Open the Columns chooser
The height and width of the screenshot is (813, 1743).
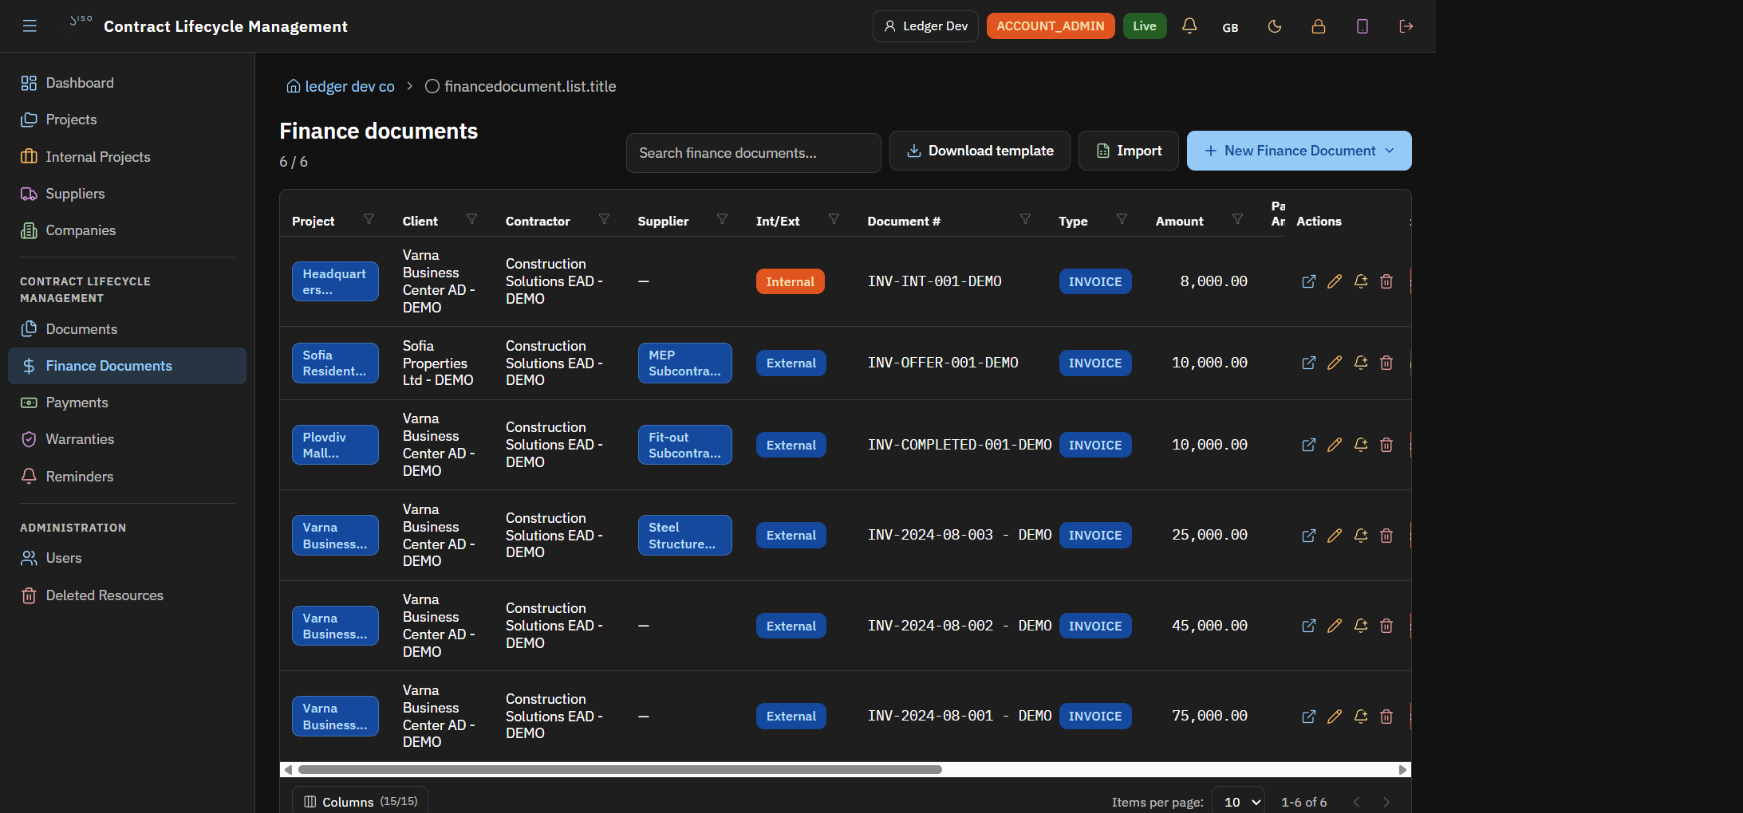(x=361, y=801)
